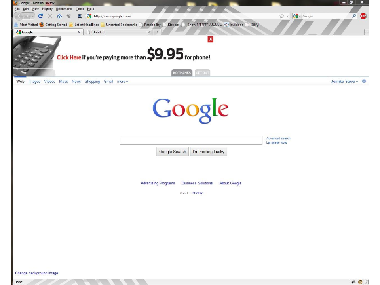The image size is (380, 285).
Task: Open the News link in Google bar
Action: (76, 82)
